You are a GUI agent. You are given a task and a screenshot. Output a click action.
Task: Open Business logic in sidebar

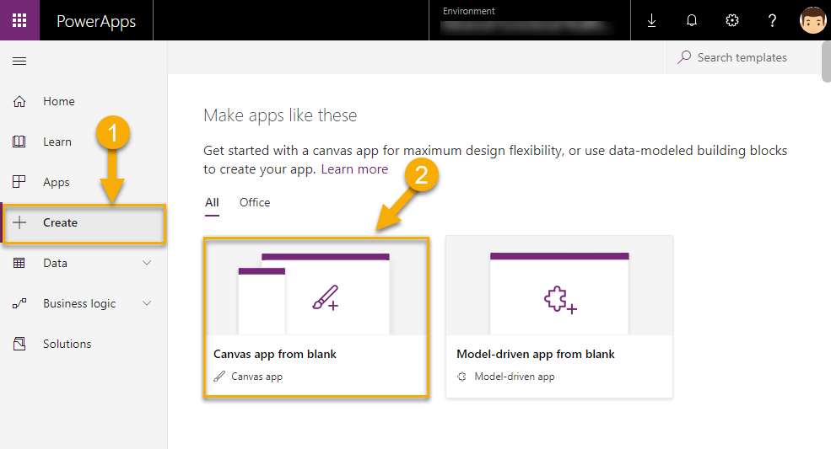[x=79, y=304]
